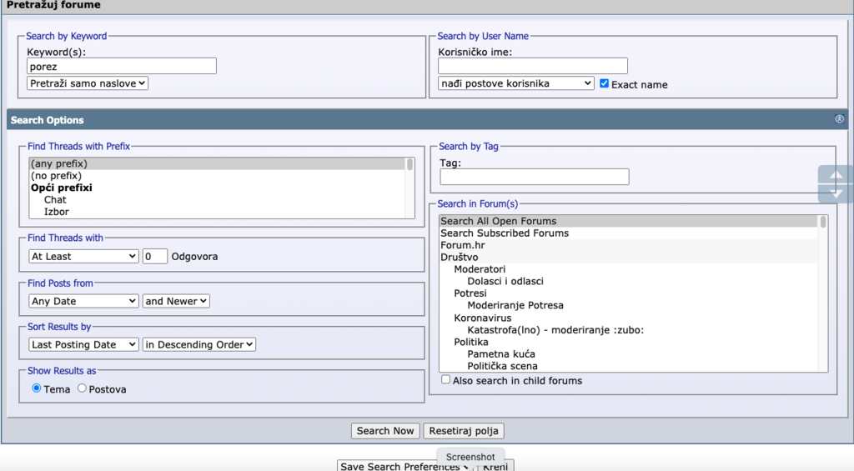Click the Search Now button
Viewport: 854px width, 471px height.
coord(385,431)
